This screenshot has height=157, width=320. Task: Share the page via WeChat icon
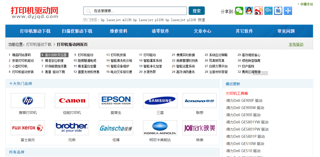(239, 11)
